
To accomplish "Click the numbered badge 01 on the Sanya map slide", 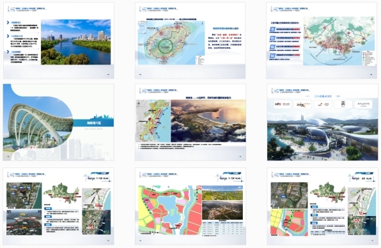I will click(272, 29).
